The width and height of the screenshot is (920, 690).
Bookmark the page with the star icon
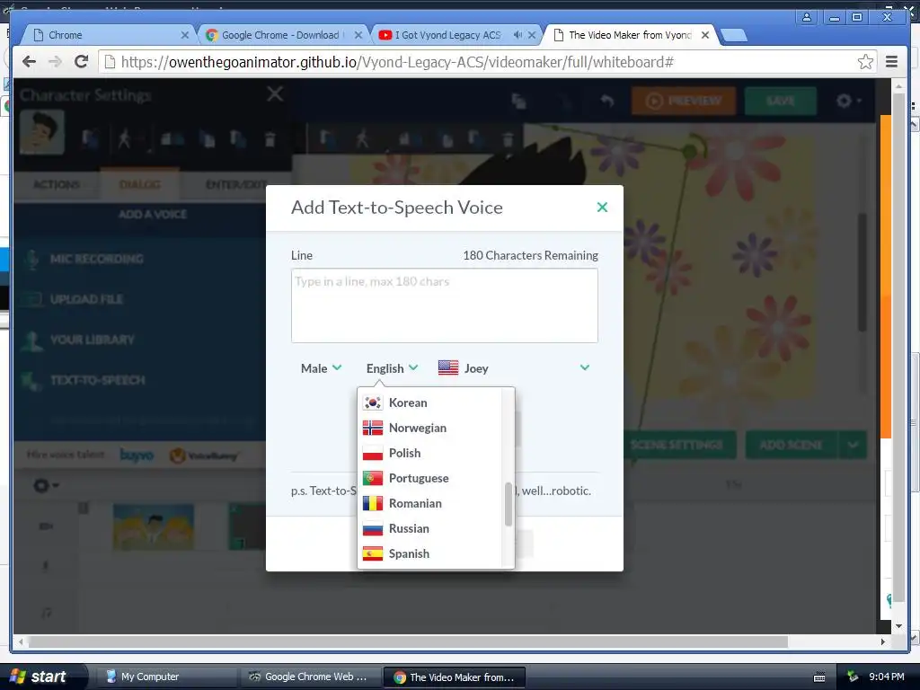pyautogui.click(x=865, y=62)
